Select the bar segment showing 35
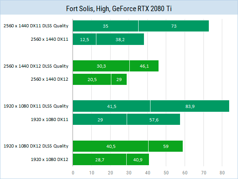 [x=106, y=26]
